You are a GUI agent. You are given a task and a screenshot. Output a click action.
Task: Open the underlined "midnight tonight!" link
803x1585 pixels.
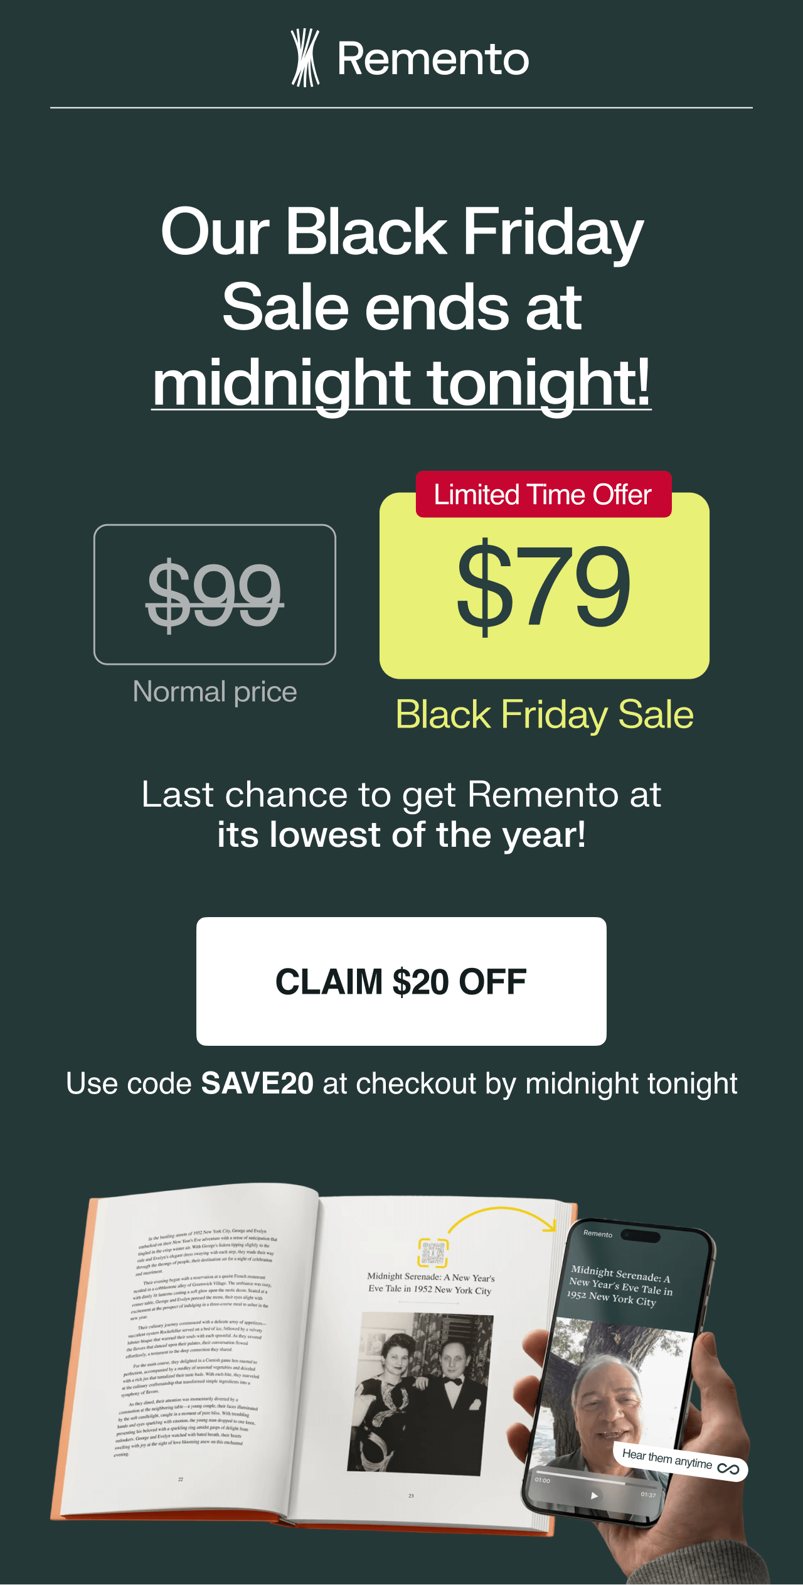point(401,383)
